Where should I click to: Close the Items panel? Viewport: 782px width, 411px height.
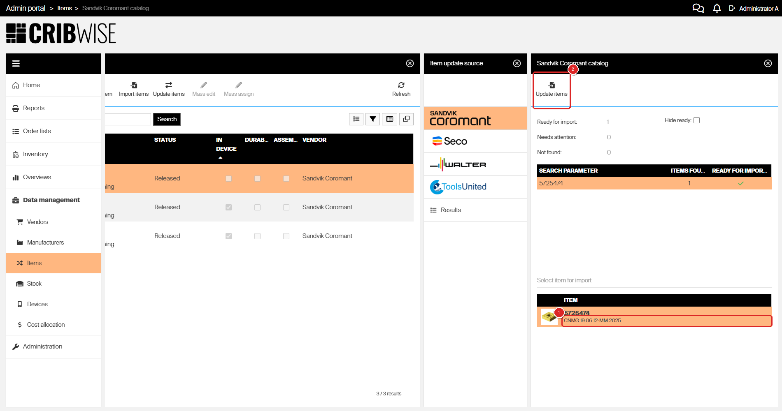[410, 63]
